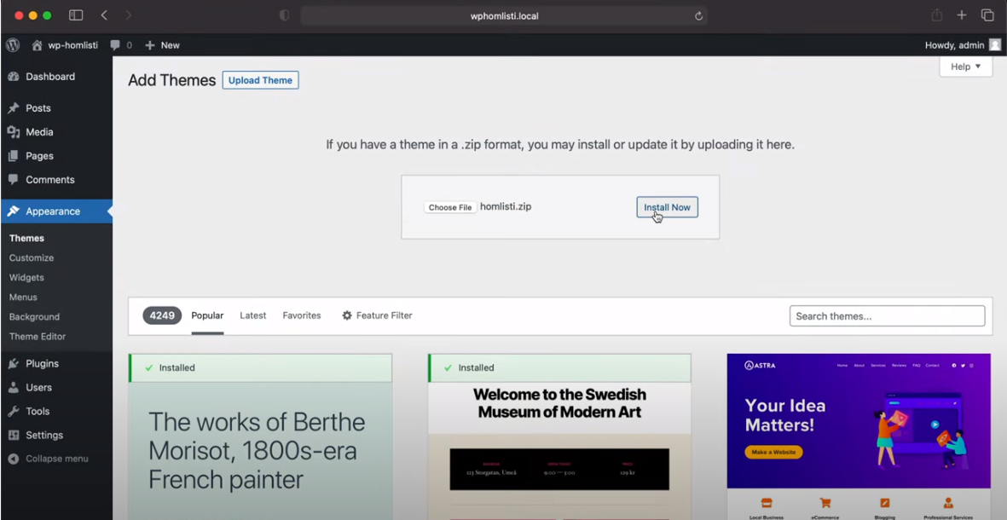Click the Collapse menu label
This screenshot has height=520, width=1007.
(56, 459)
